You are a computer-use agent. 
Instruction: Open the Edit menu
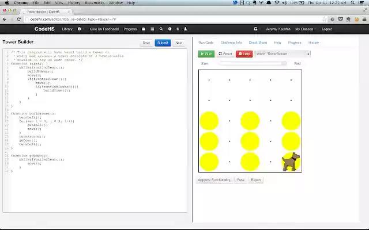[x=47, y=3]
